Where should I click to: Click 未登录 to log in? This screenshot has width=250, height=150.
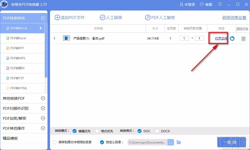click(187, 4)
